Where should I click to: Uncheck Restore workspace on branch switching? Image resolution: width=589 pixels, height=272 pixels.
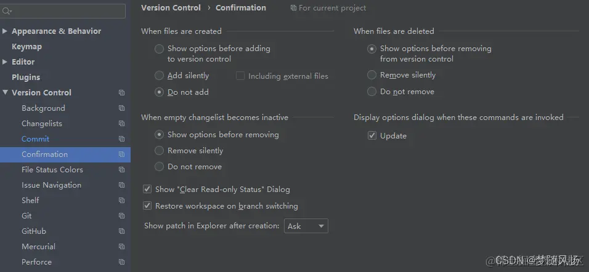point(147,206)
